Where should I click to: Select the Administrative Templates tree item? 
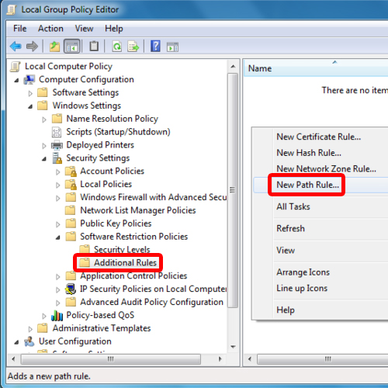coord(102,328)
